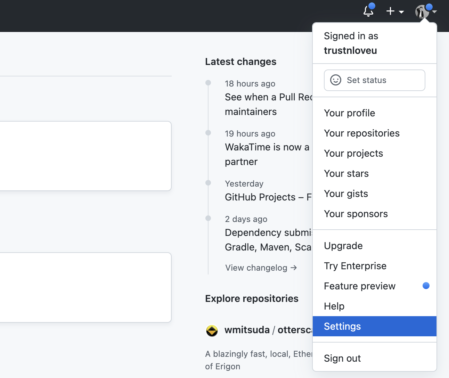Click the trustnloveu username text
Screen dimensions: 449x378
click(350, 51)
